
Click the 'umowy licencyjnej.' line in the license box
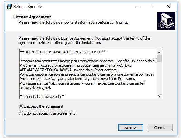coord(35,88)
